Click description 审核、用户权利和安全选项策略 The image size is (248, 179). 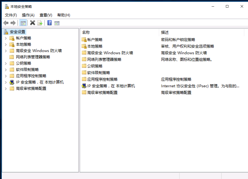pos(187,46)
